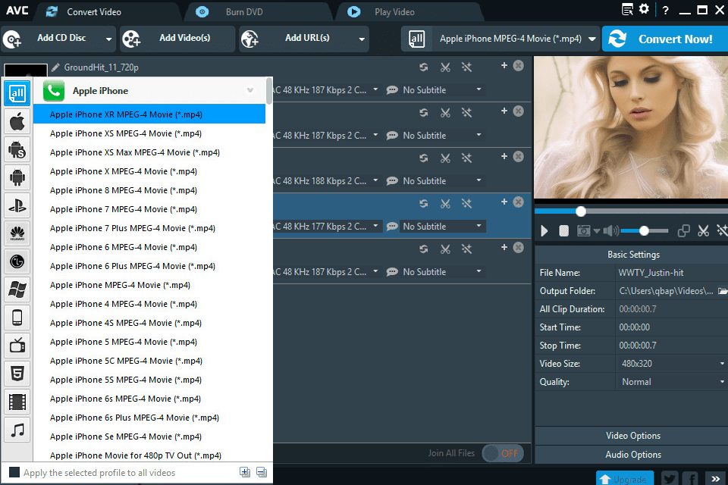Click the rename pencil icon for GroundHit_11_720p
The height and width of the screenshot is (485, 728).
pos(55,67)
